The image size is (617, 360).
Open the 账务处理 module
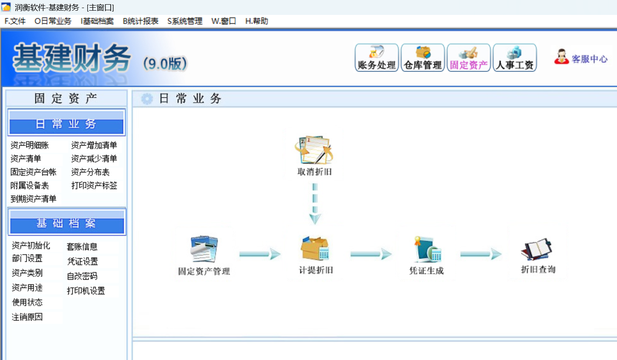coord(377,58)
